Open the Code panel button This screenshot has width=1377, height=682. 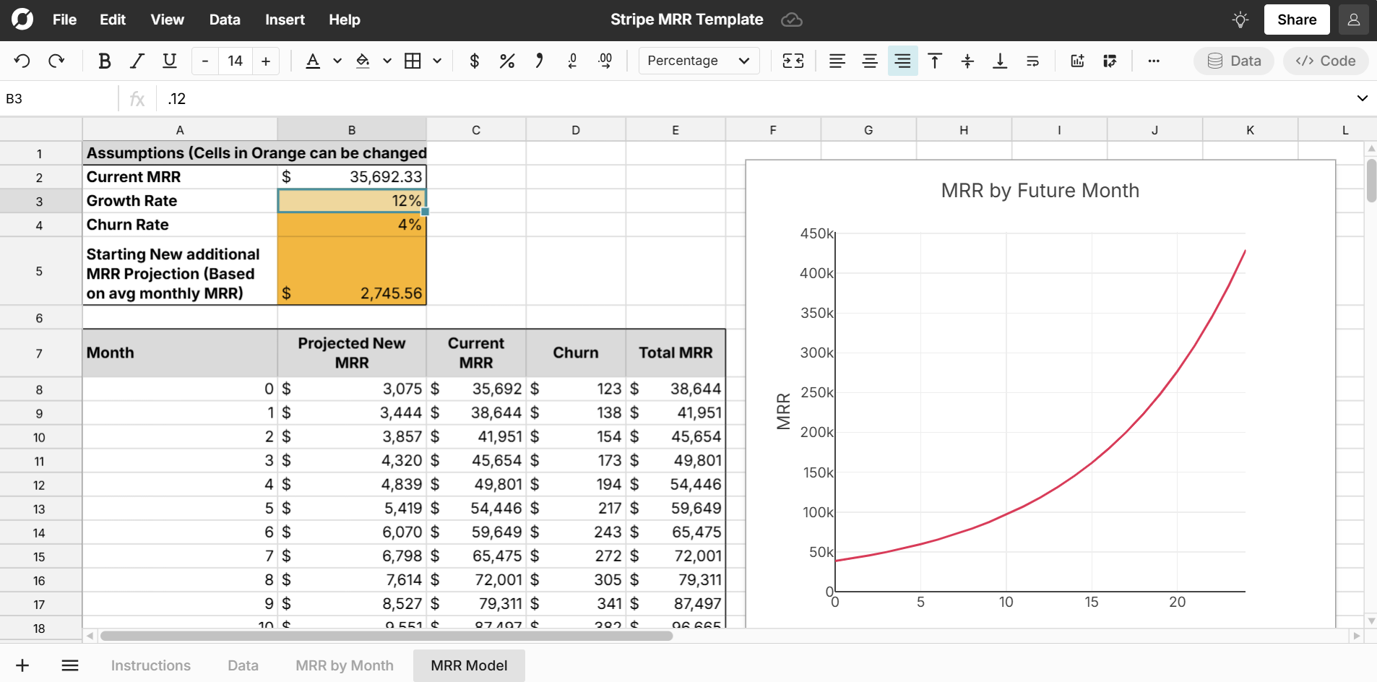(1326, 61)
